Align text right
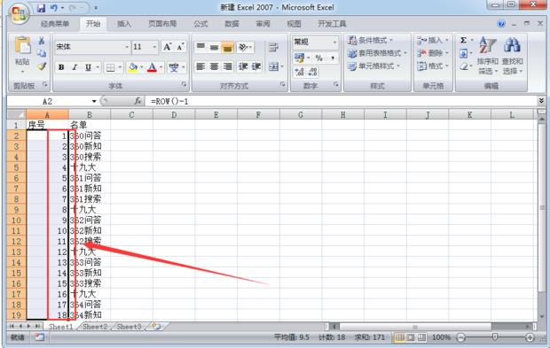This screenshot has height=348, width=550. coord(228,66)
